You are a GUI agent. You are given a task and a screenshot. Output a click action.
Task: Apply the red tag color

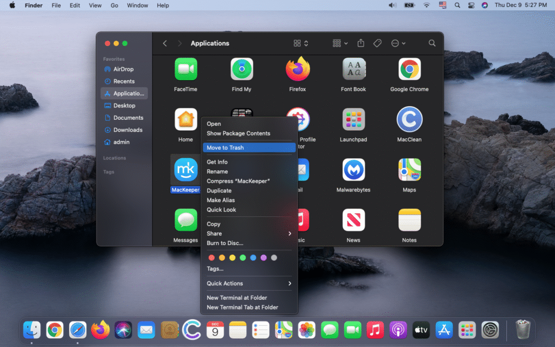coord(212,258)
